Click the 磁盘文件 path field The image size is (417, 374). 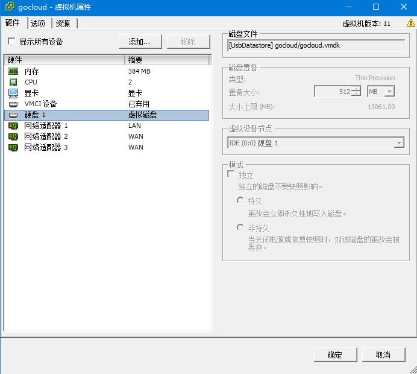pos(315,45)
